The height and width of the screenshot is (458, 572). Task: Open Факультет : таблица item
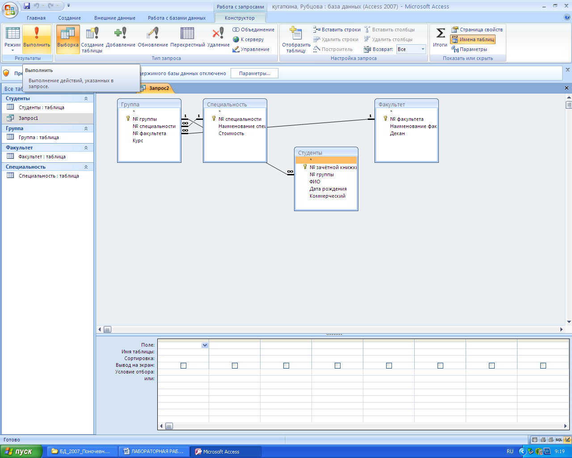48,157
